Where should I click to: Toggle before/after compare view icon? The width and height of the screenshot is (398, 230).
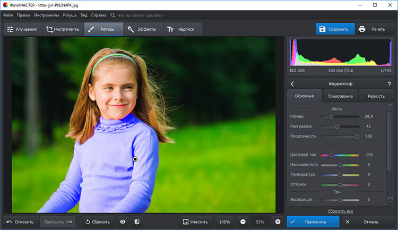point(136,222)
